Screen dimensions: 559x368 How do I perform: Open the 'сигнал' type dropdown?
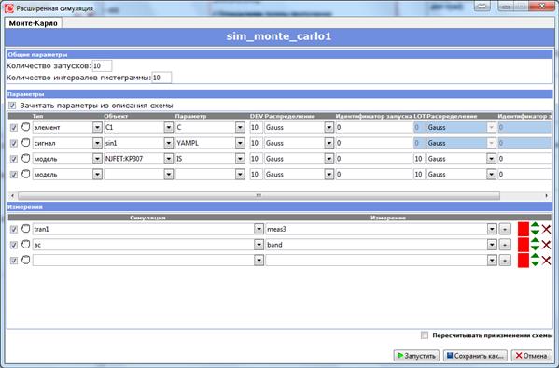click(97, 143)
